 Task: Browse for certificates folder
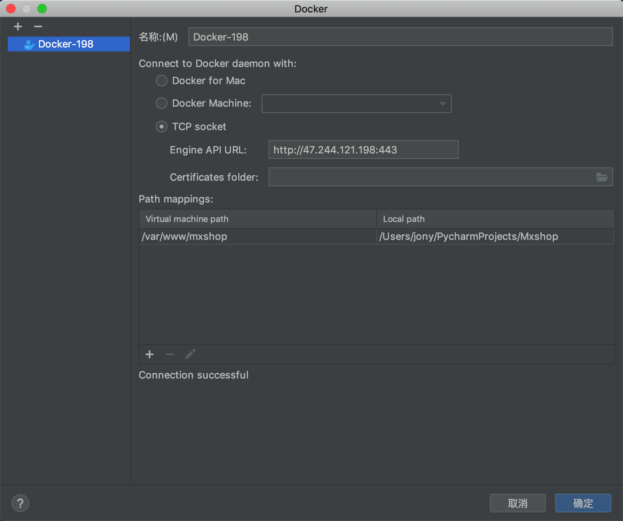602,177
